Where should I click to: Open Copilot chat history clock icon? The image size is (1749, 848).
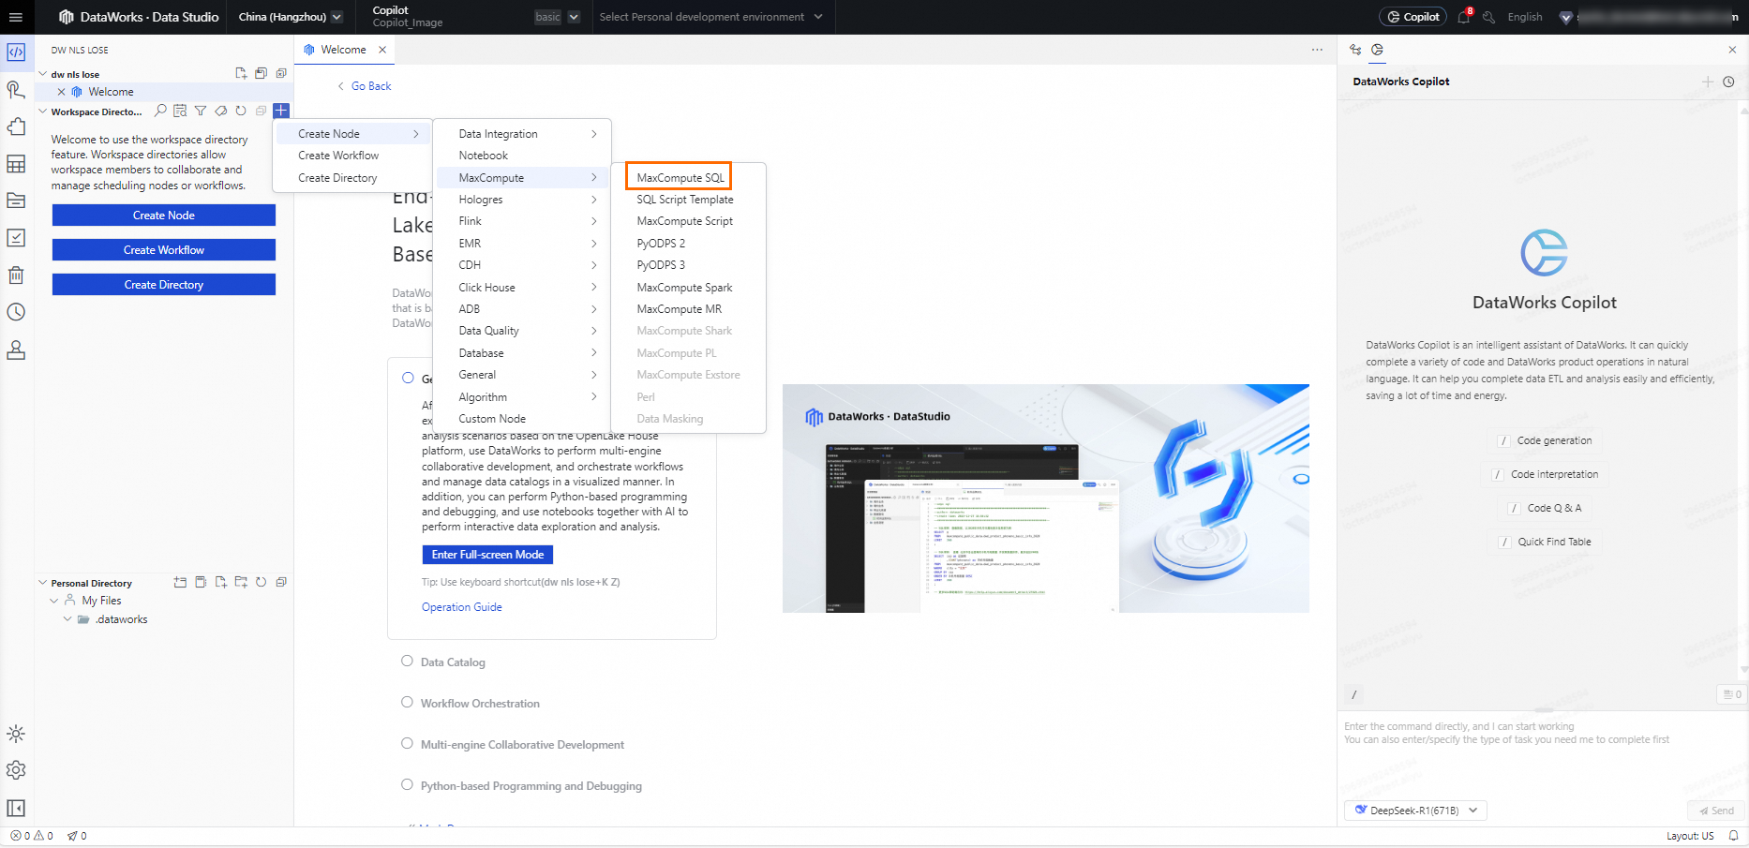pos(1728,82)
